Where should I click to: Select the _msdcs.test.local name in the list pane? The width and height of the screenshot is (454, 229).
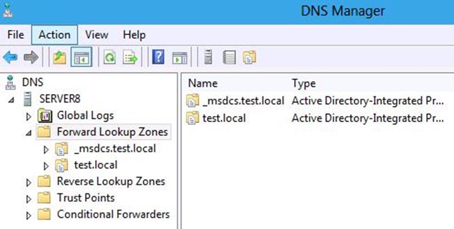click(x=243, y=101)
